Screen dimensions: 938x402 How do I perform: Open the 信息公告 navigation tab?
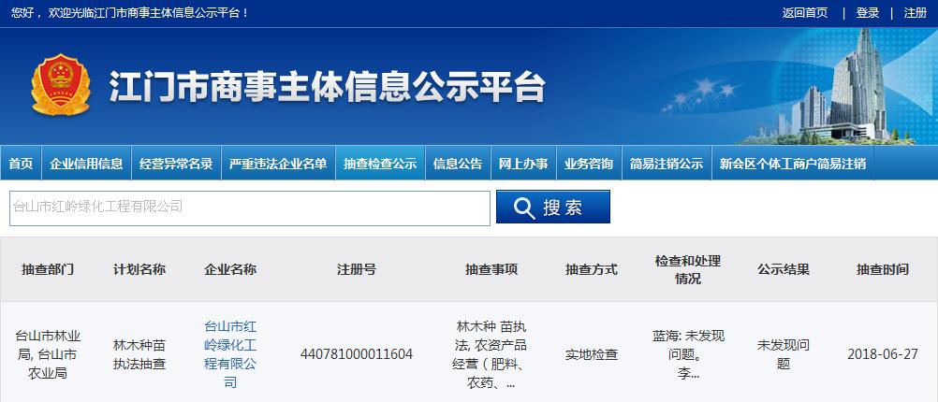click(458, 163)
